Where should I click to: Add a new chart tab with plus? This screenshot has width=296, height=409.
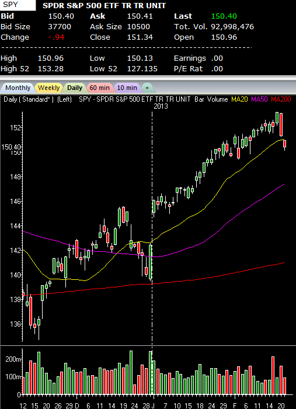[147, 88]
